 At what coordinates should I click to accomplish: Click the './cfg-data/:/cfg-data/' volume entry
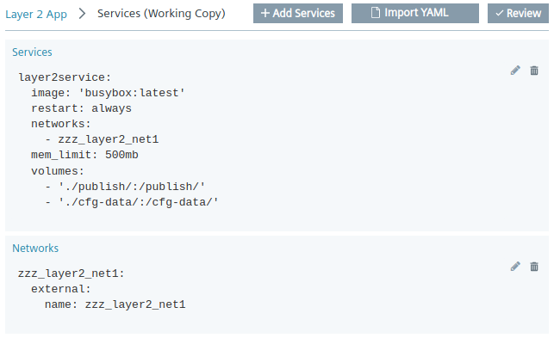pyautogui.click(x=139, y=202)
